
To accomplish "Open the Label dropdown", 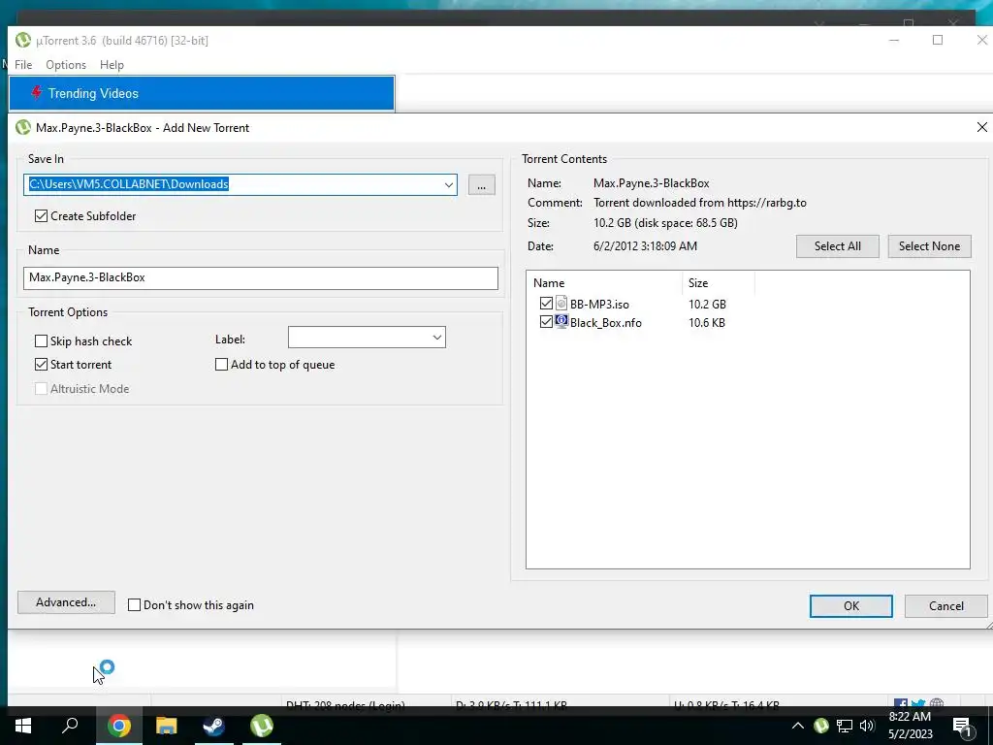I will tap(437, 337).
